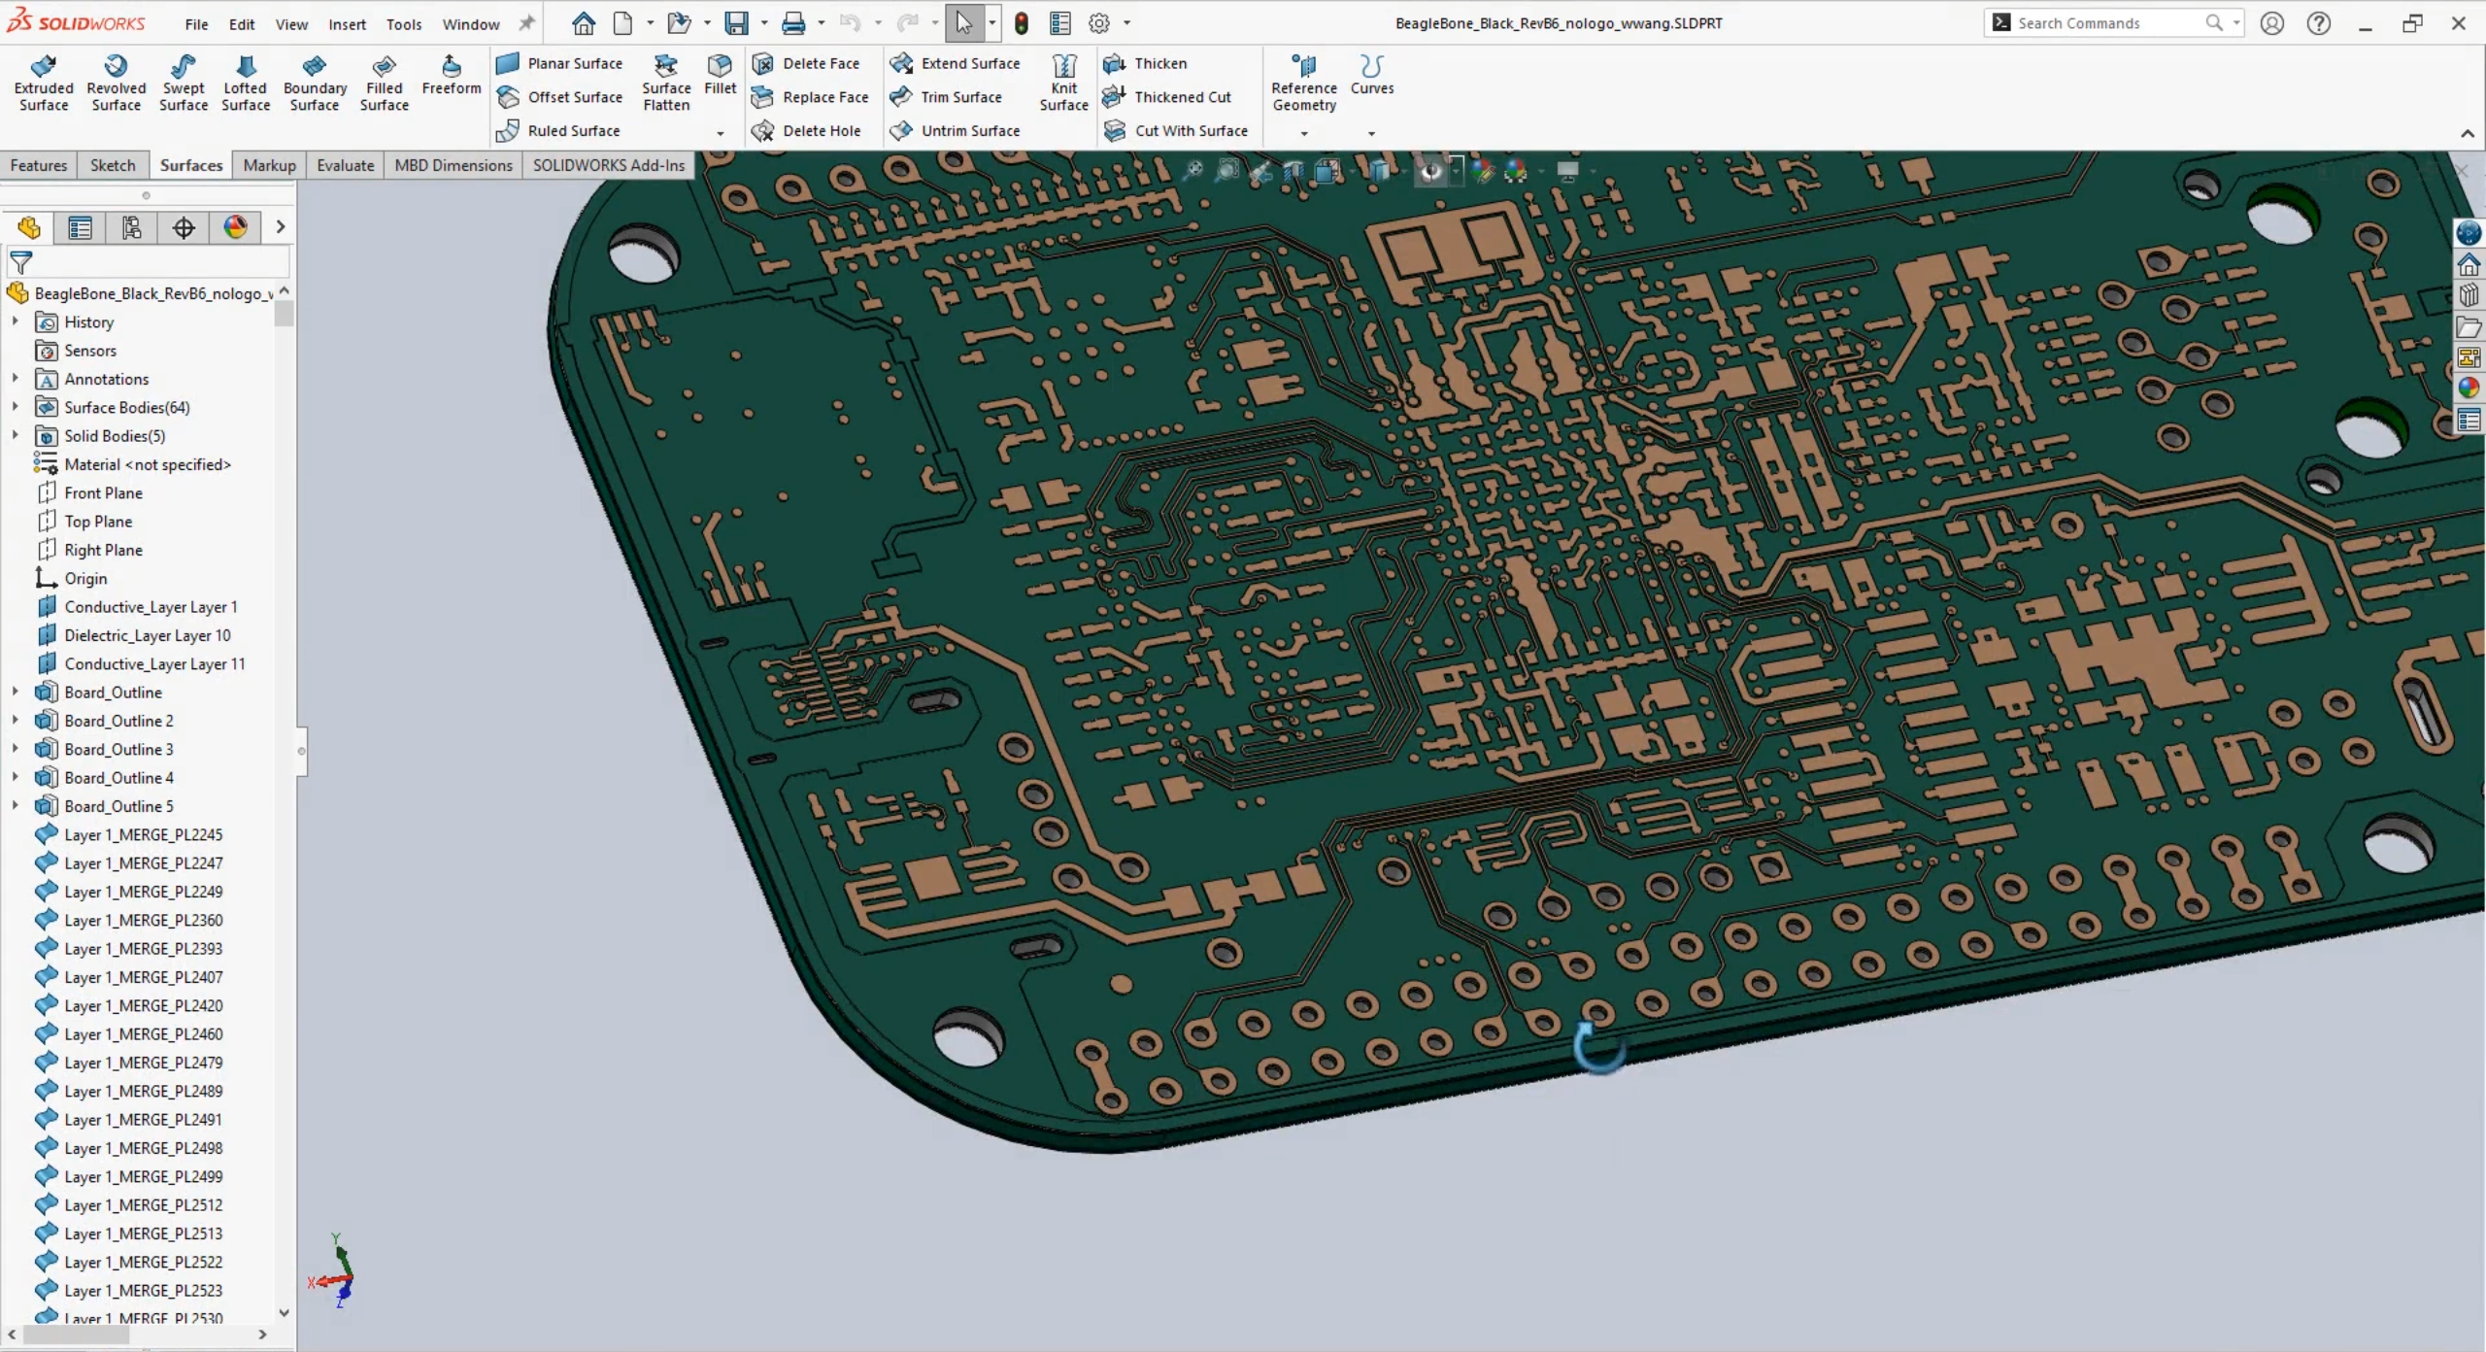Collapse the CommandManager ribbon
2486x1352 pixels.
[2467, 134]
